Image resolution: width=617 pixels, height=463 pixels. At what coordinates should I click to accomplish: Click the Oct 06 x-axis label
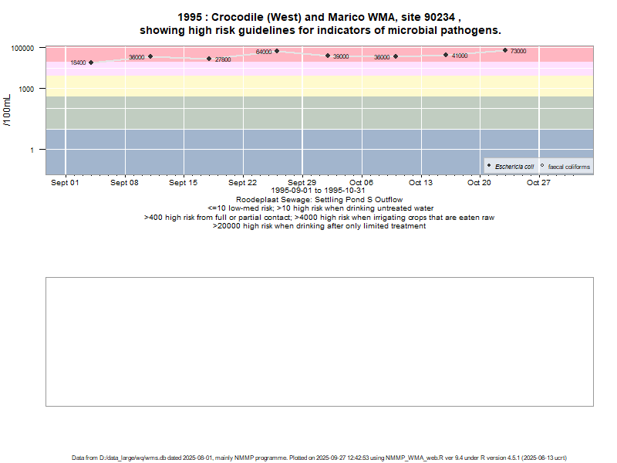coord(361,183)
